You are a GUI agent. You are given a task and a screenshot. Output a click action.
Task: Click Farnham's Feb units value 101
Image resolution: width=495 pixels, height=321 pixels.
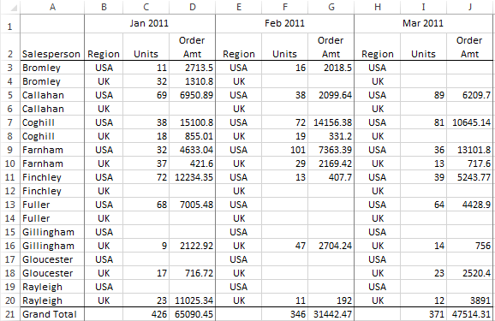[x=284, y=150]
